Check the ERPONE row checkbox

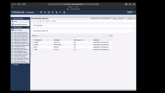tap(32, 45)
